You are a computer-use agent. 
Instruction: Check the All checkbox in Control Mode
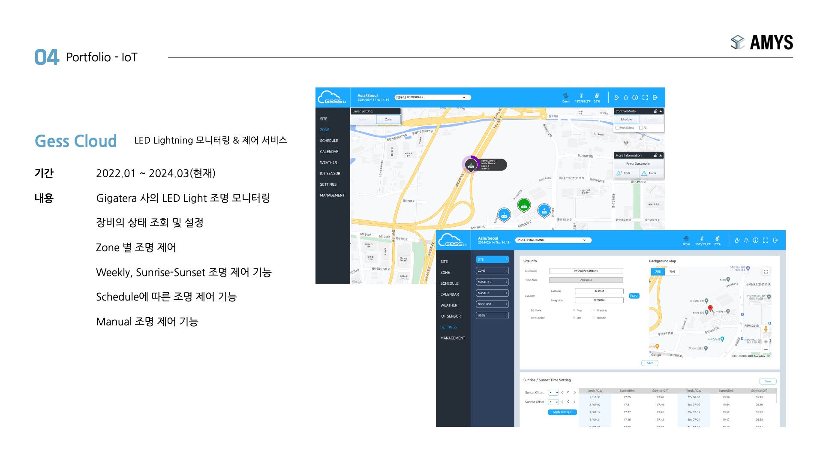[x=641, y=128]
